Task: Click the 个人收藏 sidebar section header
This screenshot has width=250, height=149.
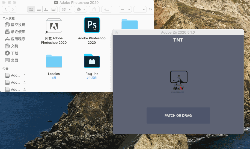Action: 8,18
